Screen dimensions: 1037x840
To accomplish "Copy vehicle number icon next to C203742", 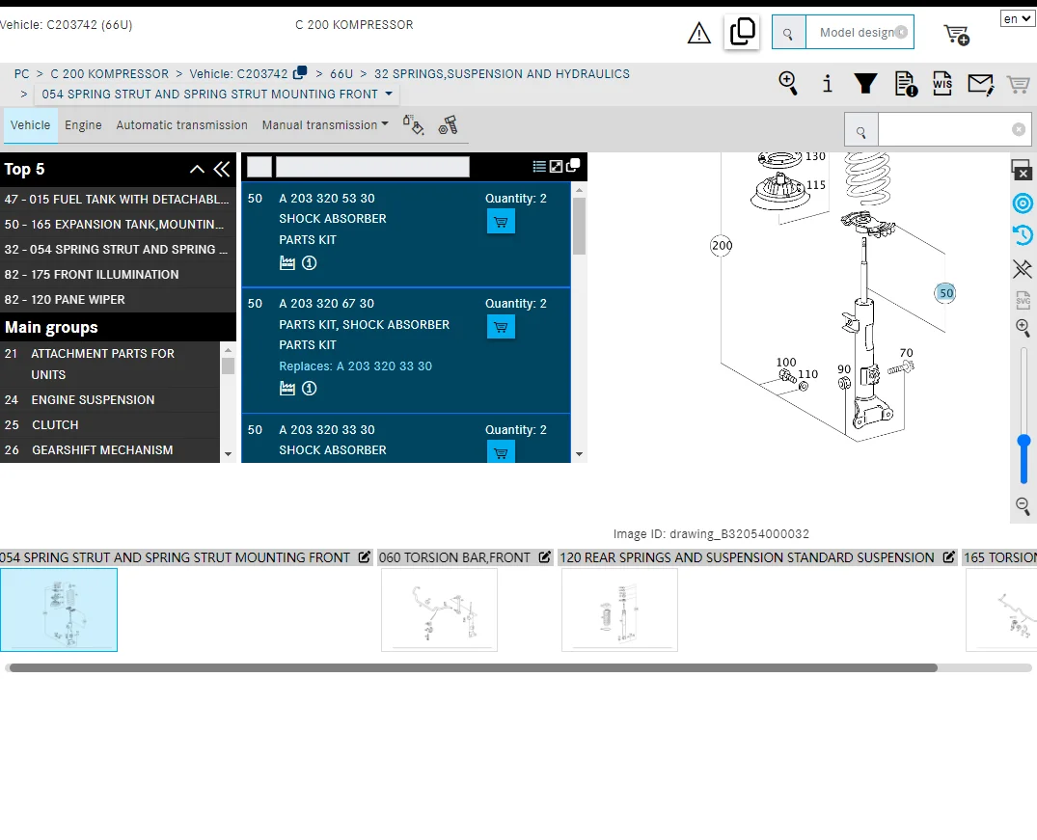I will [x=300, y=72].
